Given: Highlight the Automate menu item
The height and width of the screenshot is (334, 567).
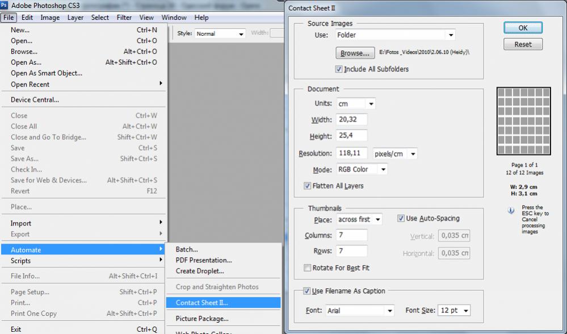Looking at the screenshot, I should click(x=83, y=250).
